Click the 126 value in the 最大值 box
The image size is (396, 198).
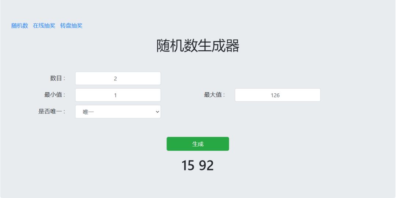click(x=275, y=95)
